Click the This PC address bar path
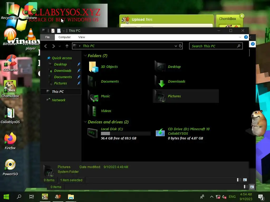The width and height of the screenshot is (270, 202). pyautogui.click(x=89, y=46)
